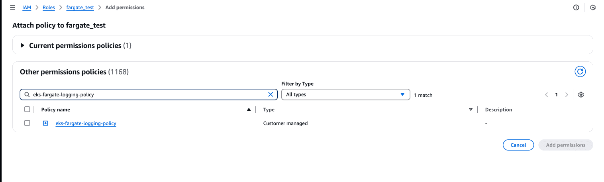This screenshot has height=182, width=604.
Task: Click the info icon in top bar
Action: click(576, 8)
